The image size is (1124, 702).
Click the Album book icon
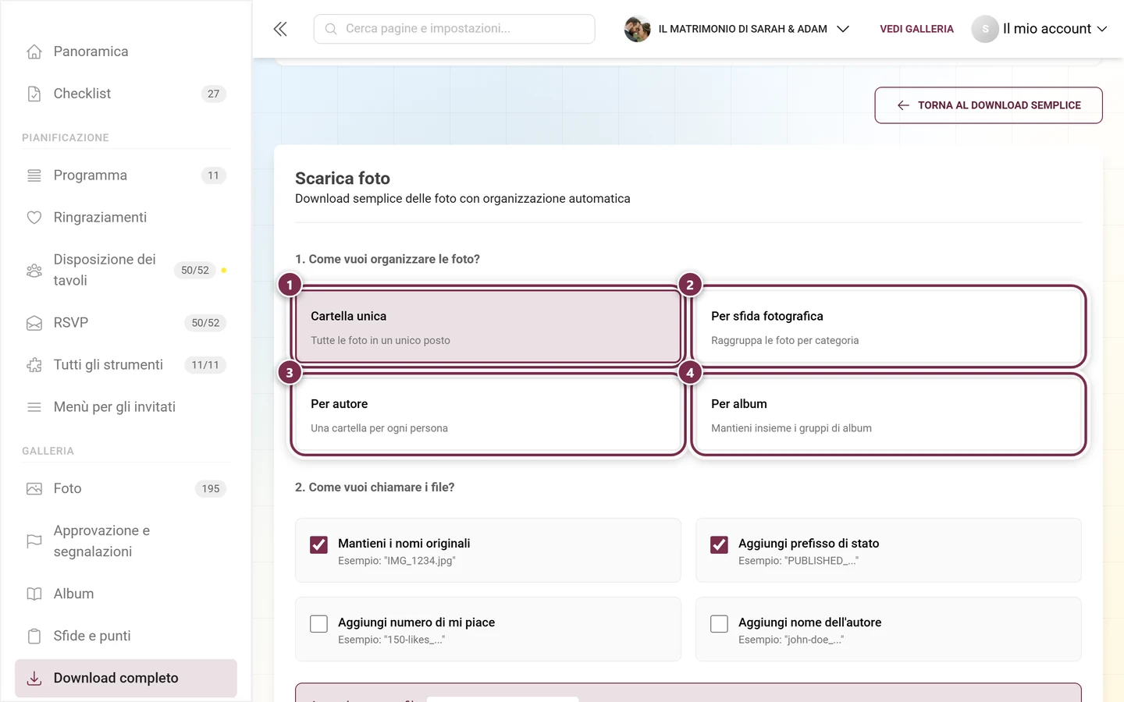click(34, 594)
